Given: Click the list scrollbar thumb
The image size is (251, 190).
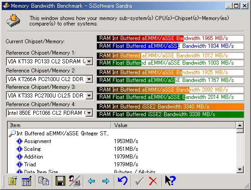Looking at the screenshot, I should pyautogui.click(x=240, y=131).
